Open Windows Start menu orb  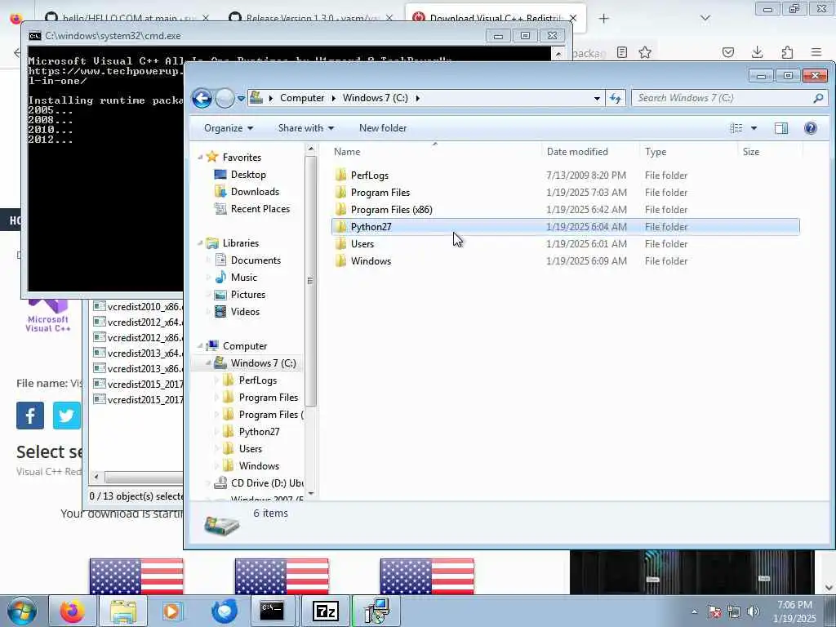[22, 611]
